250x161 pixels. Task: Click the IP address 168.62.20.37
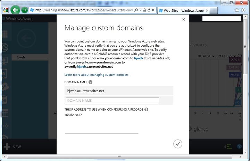(x=73, y=115)
